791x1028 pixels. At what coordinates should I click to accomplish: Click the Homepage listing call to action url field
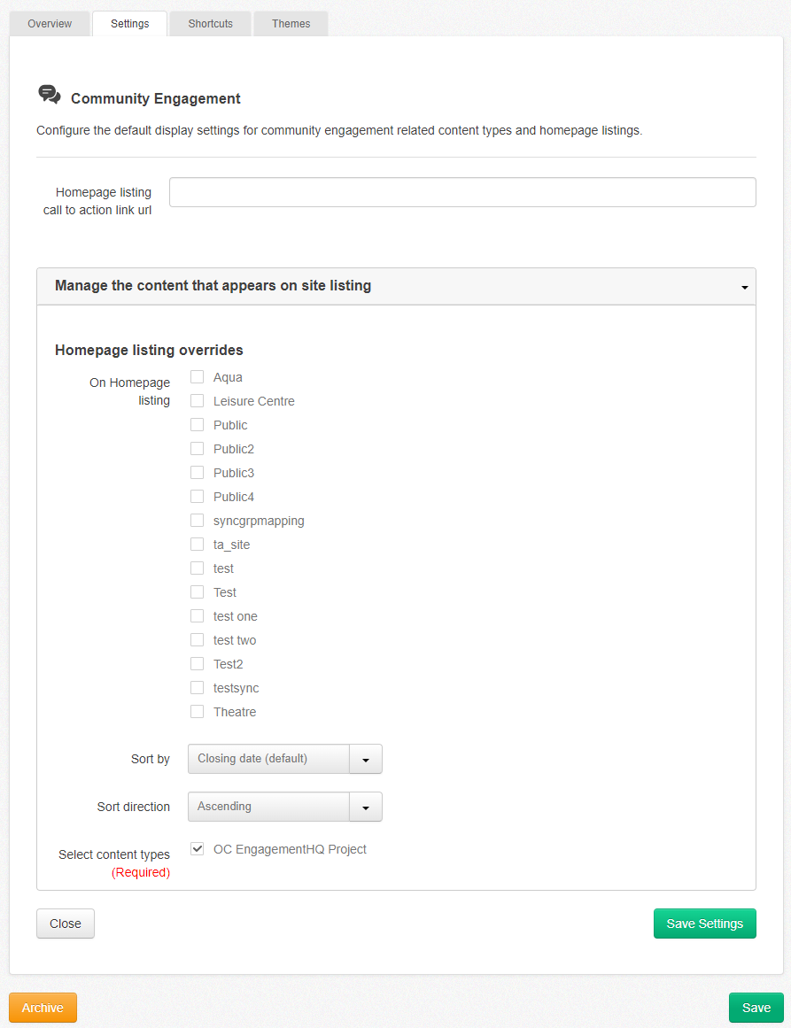(x=461, y=192)
